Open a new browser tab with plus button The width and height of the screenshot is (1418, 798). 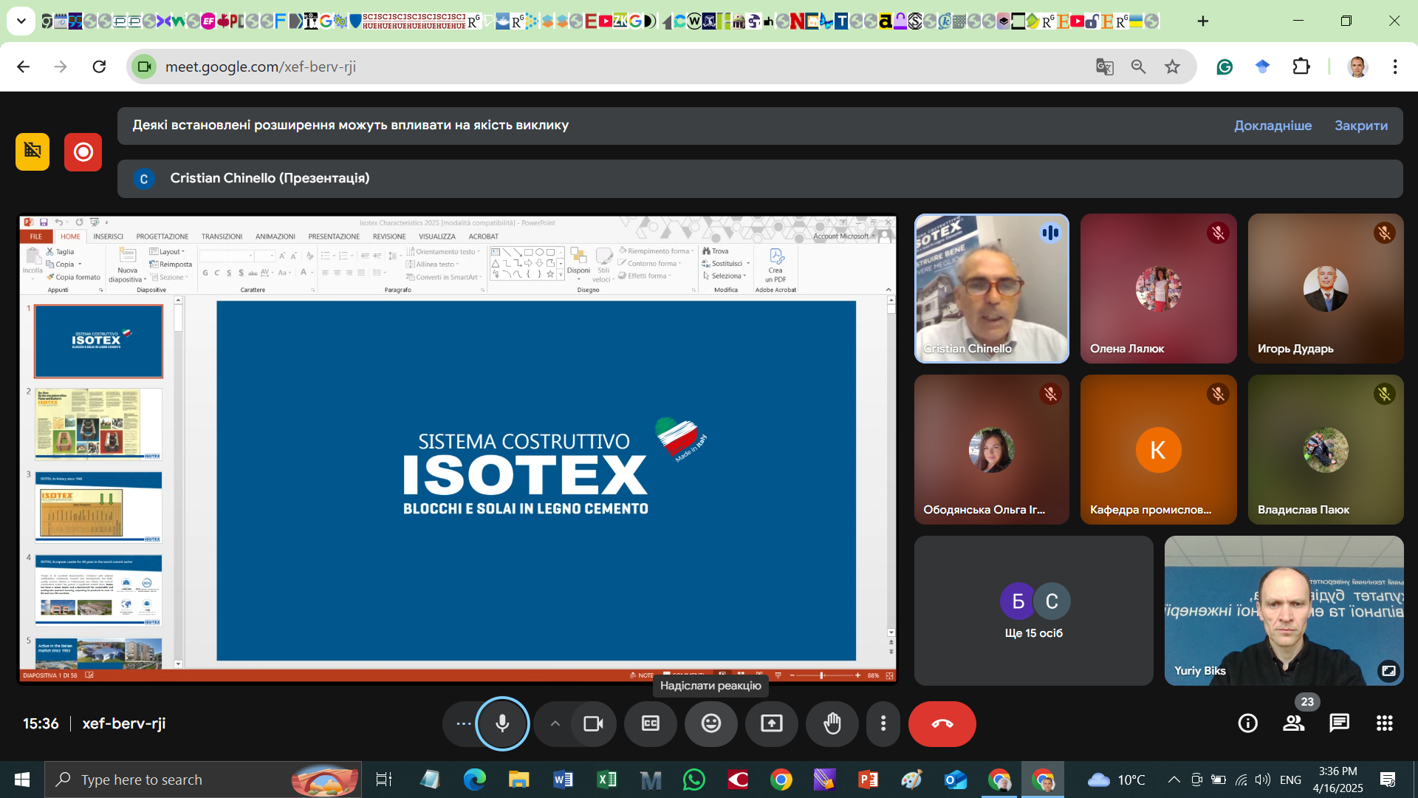click(x=1203, y=21)
